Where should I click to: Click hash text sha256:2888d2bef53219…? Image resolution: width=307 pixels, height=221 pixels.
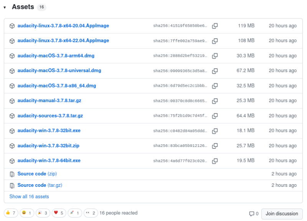pyautogui.click(x=180, y=56)
